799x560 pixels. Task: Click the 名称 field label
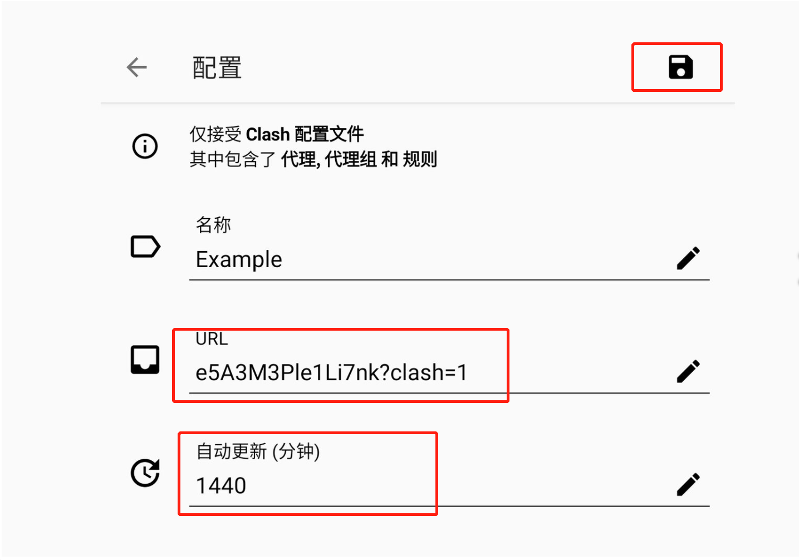pos(213,225)
